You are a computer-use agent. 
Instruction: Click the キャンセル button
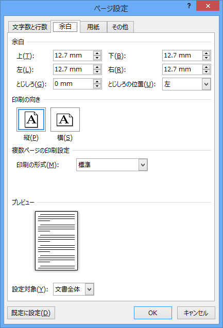(196, 313)
